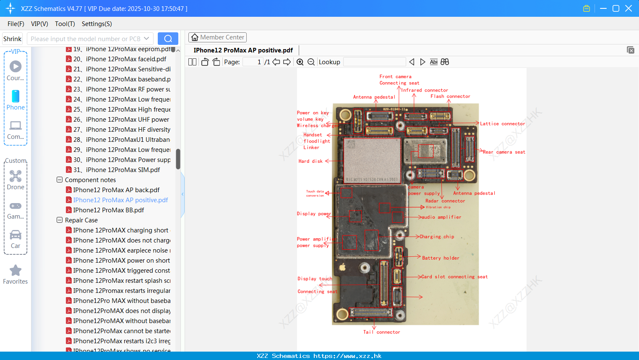
Task: Focus the model number or PCB search field
Action: 85,39
